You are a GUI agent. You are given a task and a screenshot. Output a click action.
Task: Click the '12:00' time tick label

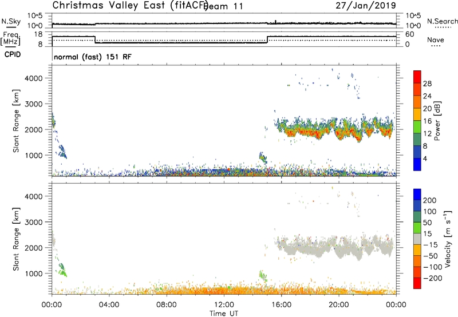point(224,305)
